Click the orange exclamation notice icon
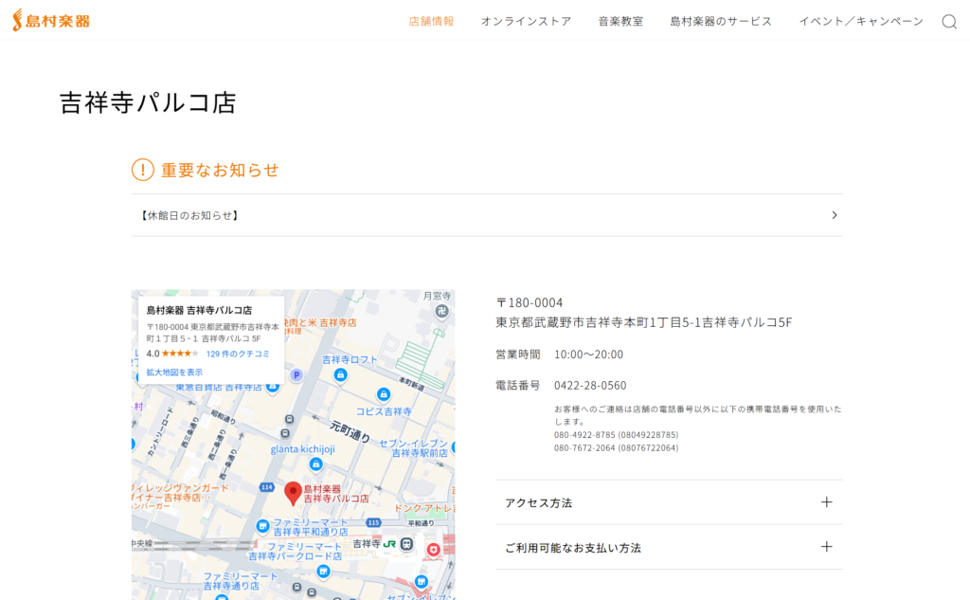Image resolution: width=970 pixels, height=600 pixels. click(143, 170)
